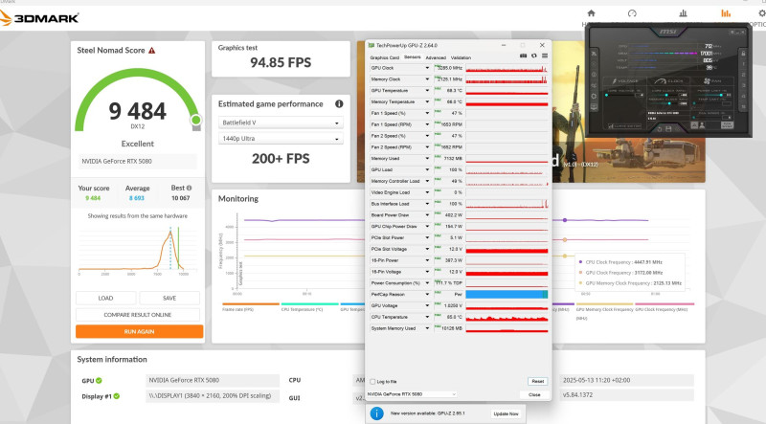The height and width of the screenshot is (424, 766).
Task: Click the estimated game performance info icon
Action: click(x=339, y=103)
